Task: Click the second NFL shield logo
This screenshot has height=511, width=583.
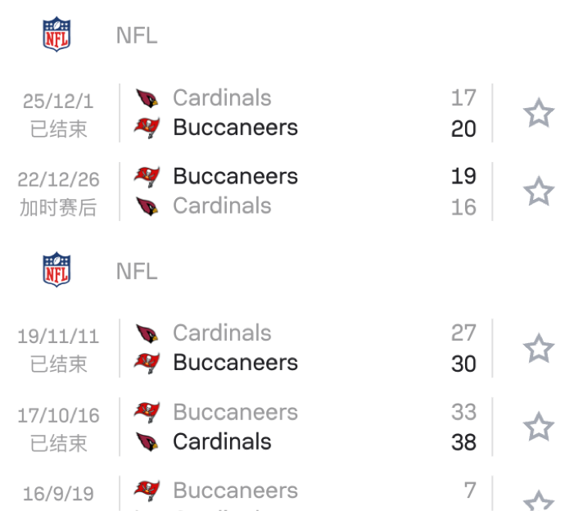Action: pyautogui.click(x=56, y=270)
